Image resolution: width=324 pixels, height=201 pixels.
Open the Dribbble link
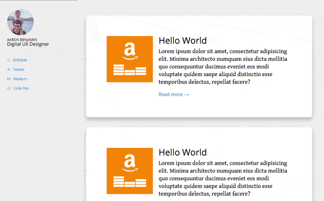pyautogui.click(x=20, y=60)
